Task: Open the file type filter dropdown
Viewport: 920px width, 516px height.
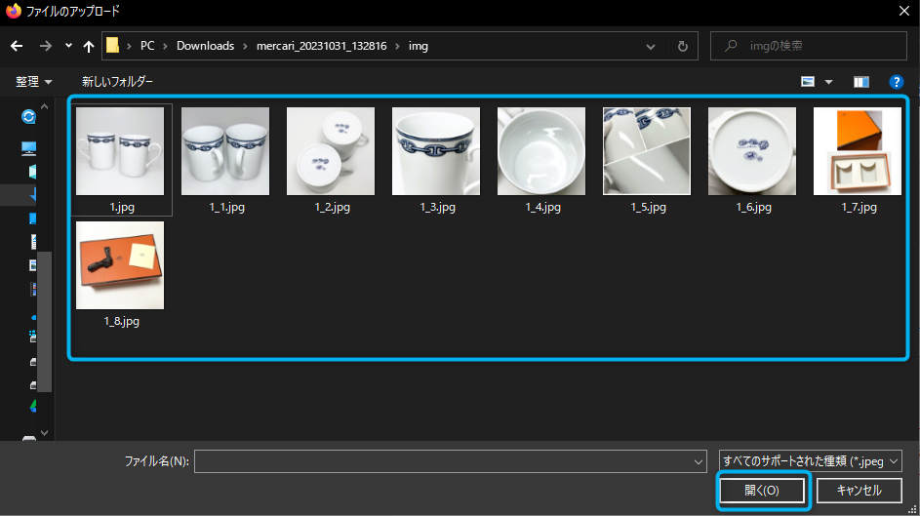Action: pyautogui.click(x=811, y=461)
